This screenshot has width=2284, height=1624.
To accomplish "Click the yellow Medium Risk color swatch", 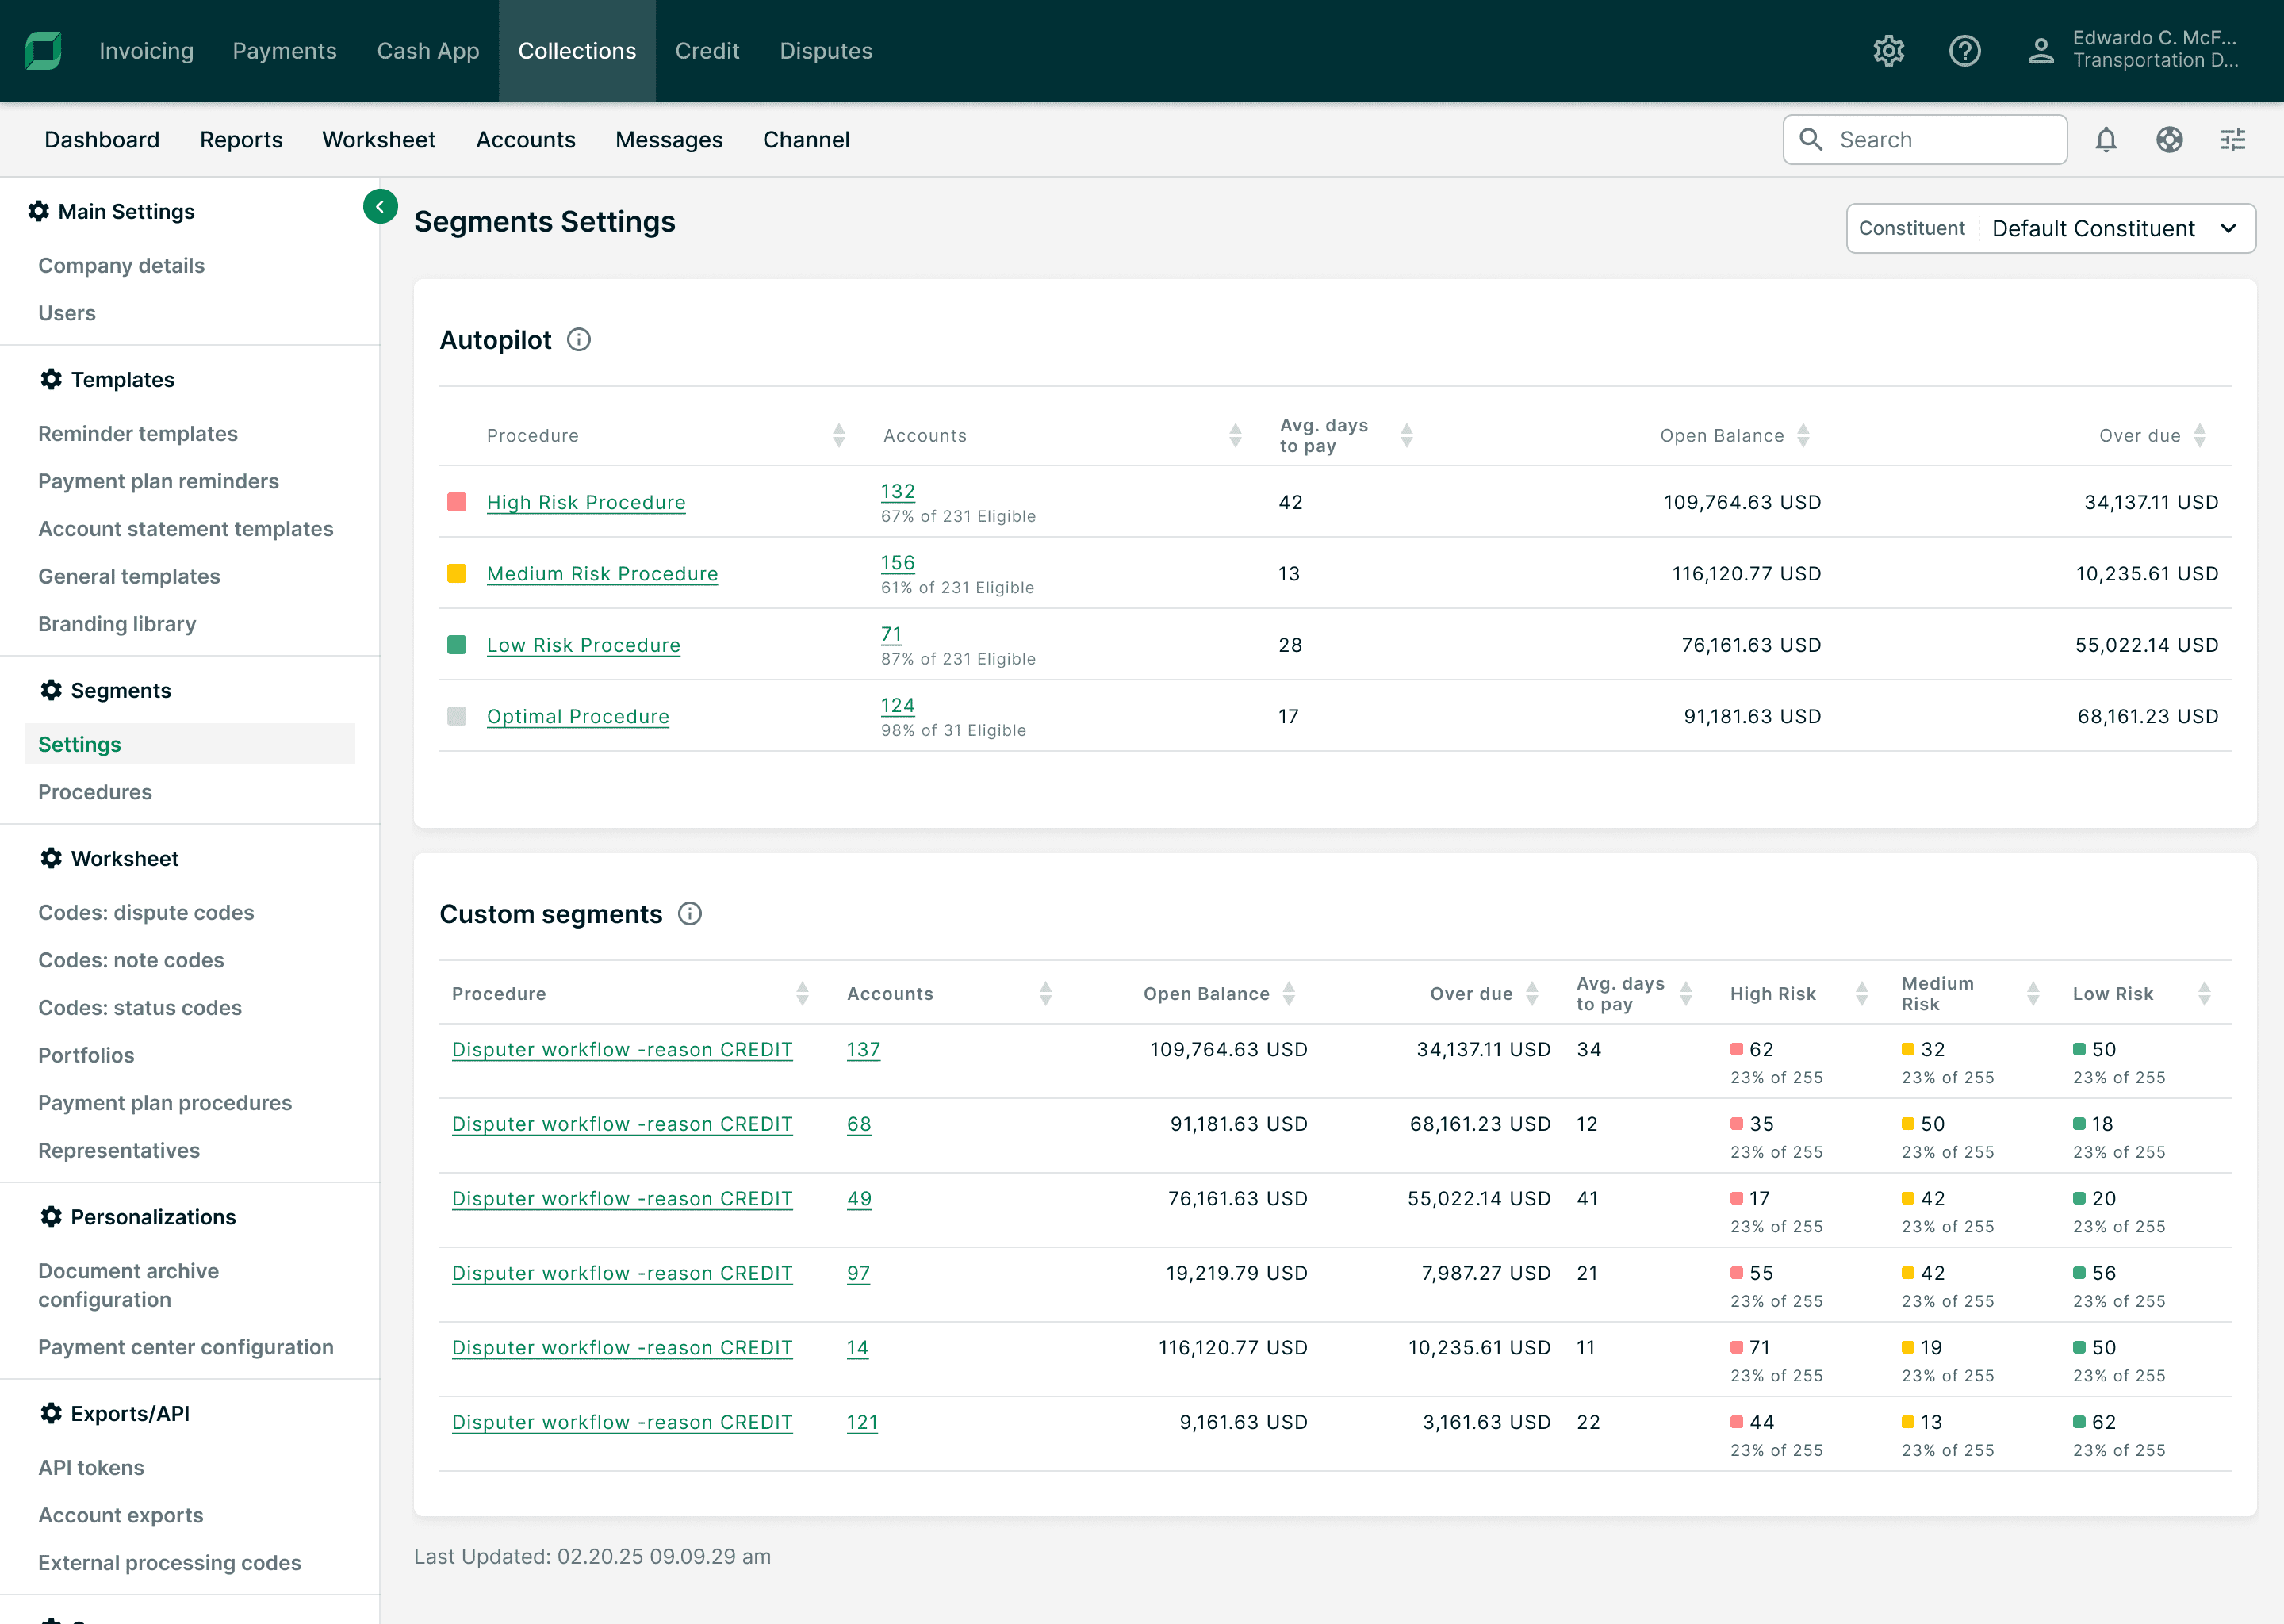I will (457, 574).
